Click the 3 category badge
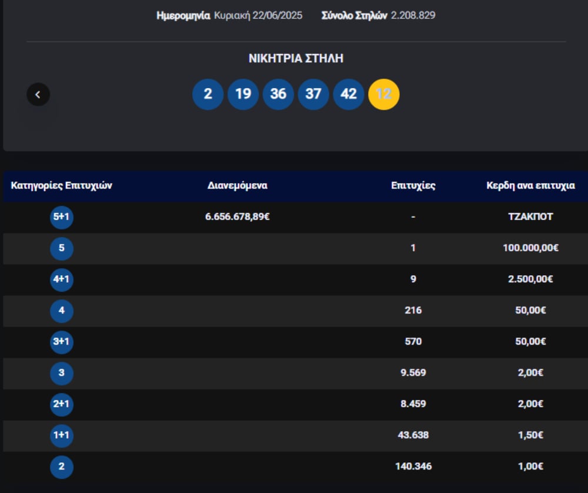588x493 pixels. (62, 373)
